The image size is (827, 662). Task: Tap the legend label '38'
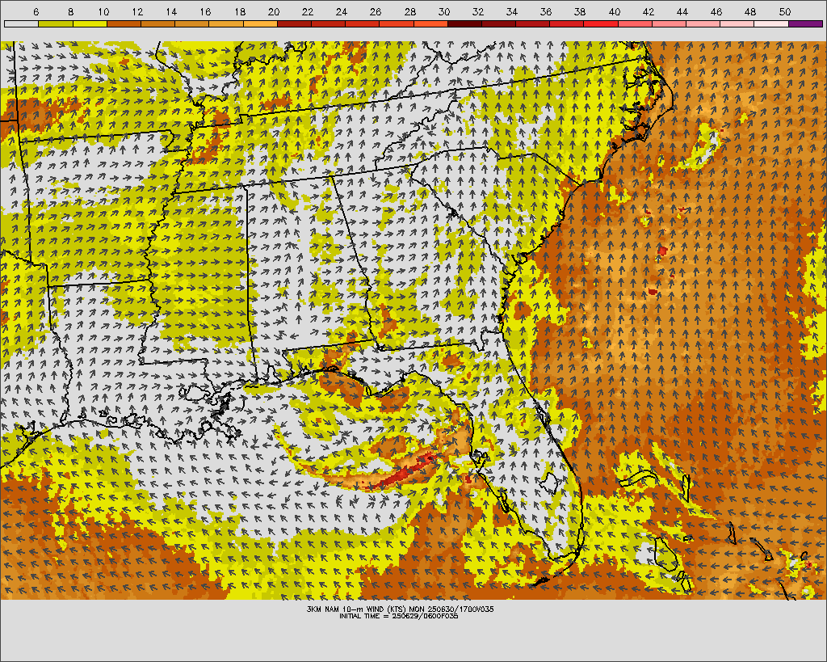[x=580, y=11]
